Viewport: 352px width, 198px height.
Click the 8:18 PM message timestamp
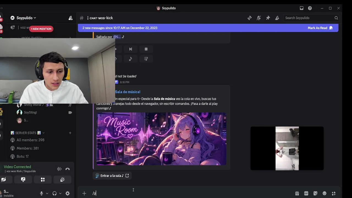click(125, 82)
